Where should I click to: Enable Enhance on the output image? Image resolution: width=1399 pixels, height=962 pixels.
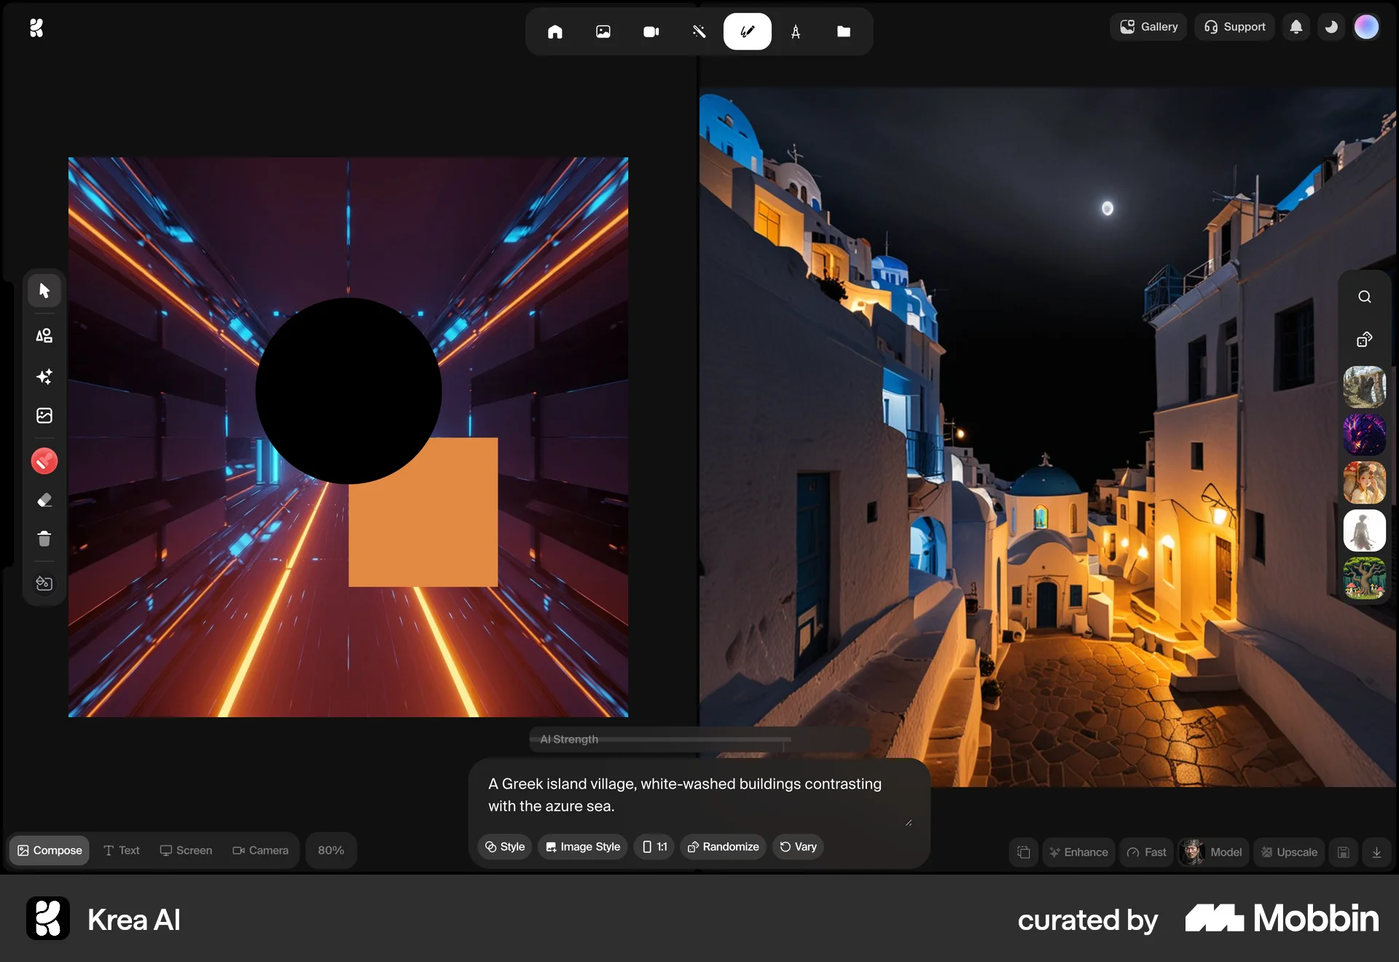click(1078, 851)
